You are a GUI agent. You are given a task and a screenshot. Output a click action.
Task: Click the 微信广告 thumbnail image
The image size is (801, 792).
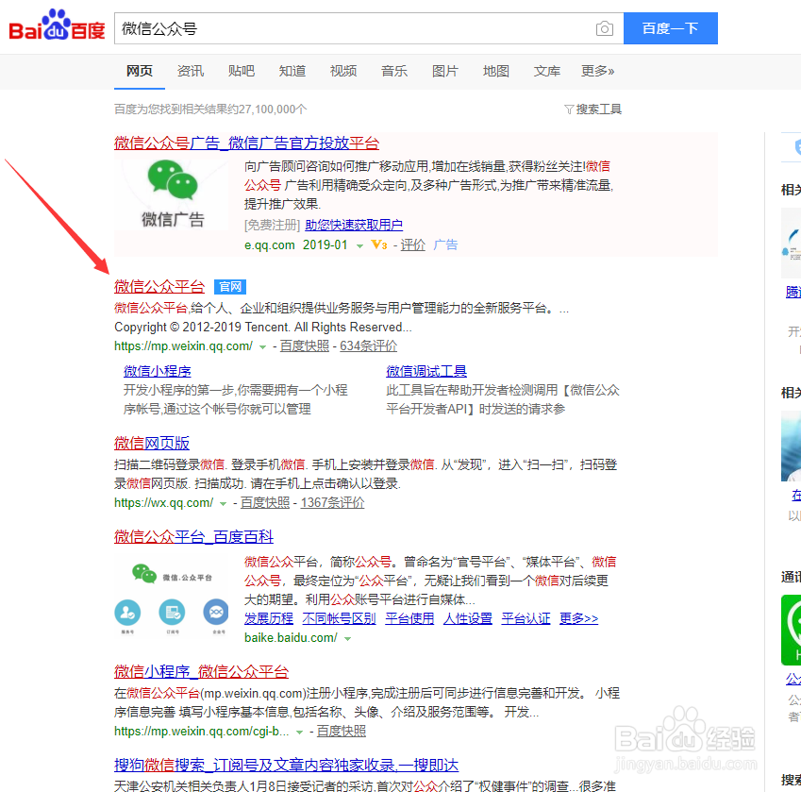click(171, 194)
